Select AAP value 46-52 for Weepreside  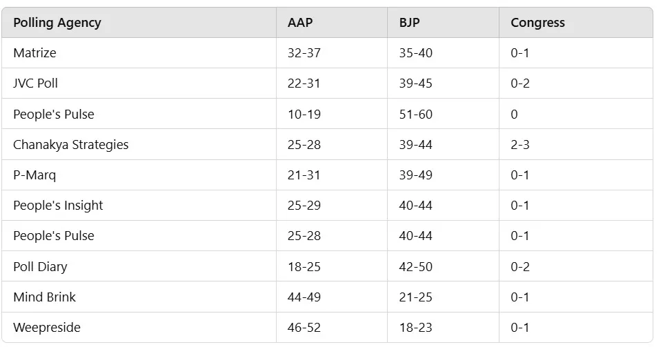click(304, 328)
